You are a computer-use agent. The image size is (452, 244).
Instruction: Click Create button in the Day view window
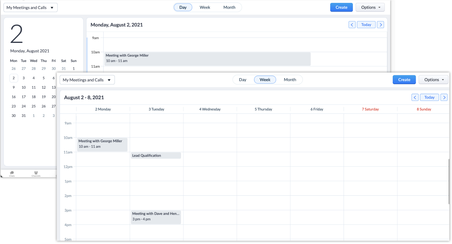[341, 7]
